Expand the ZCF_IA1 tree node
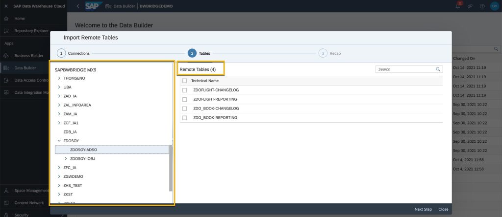The image size is (502, 217). (59, 123)
